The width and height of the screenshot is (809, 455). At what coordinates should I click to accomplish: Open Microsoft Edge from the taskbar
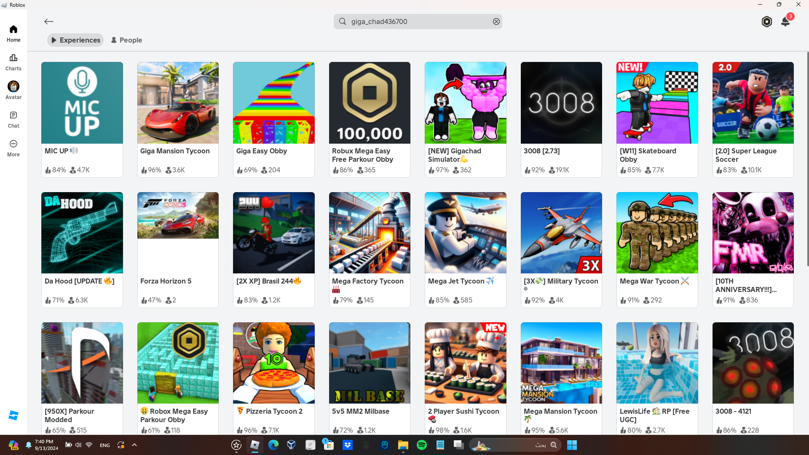[x=273, y=445]
